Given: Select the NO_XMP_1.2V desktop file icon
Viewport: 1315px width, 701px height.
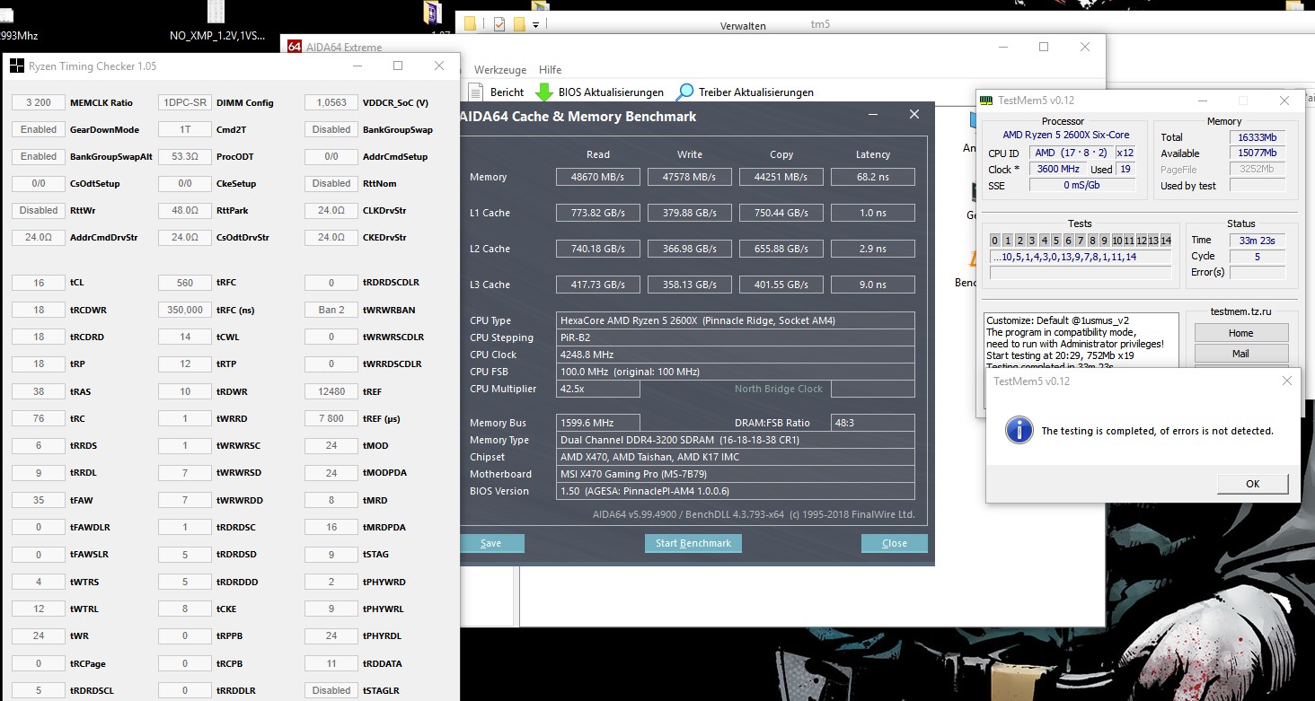Looking at the screenshot, I should tap(216, 12).
